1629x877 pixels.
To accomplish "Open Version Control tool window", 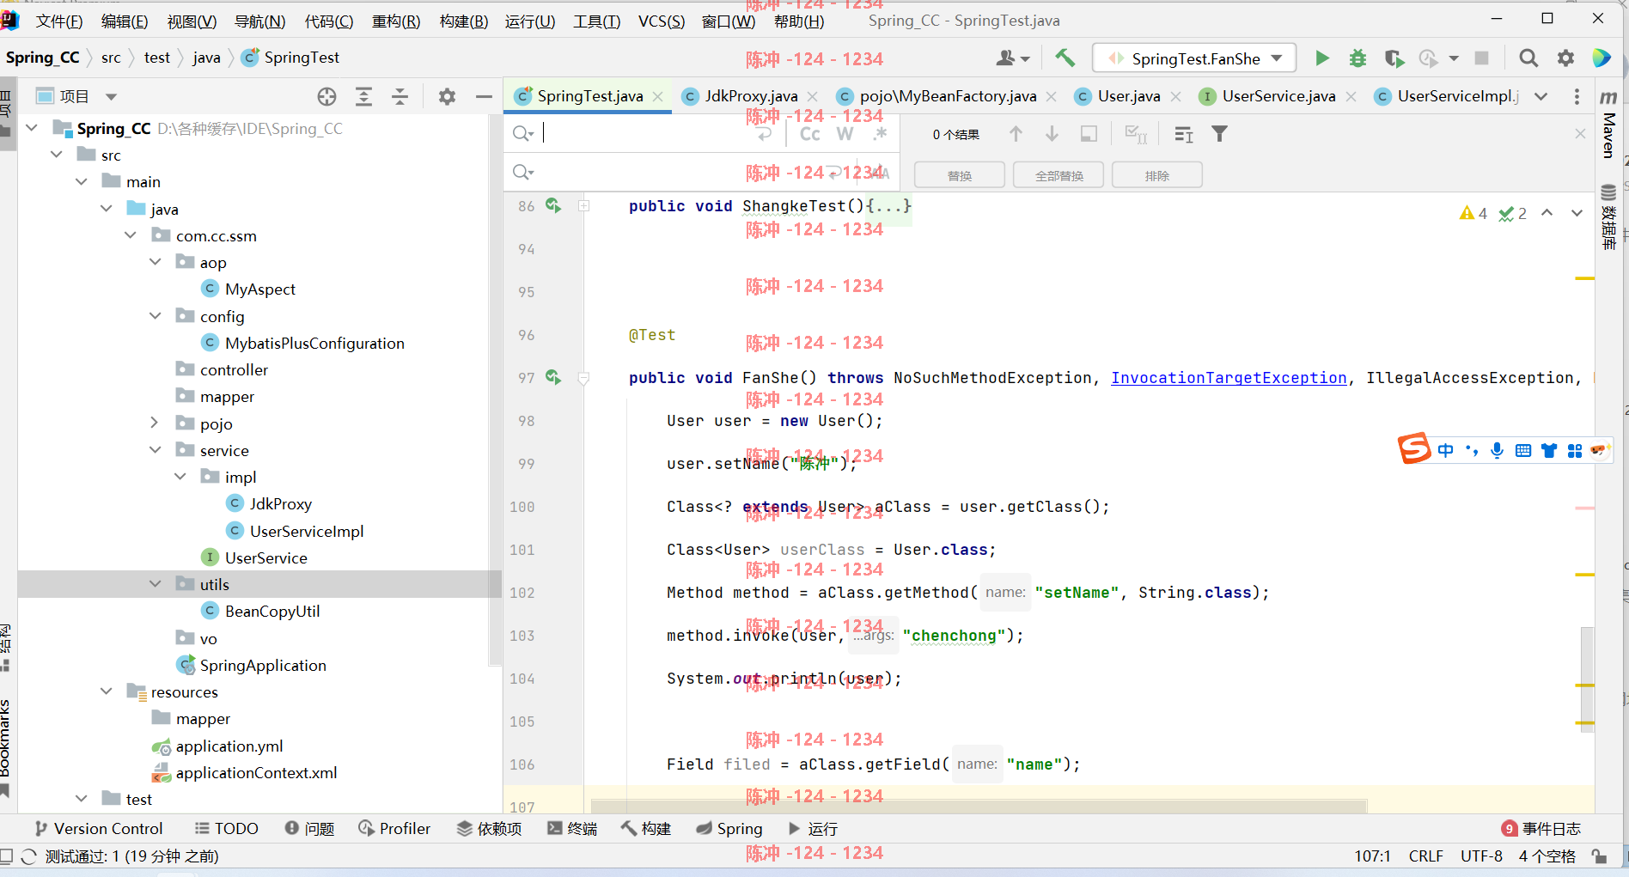I will coord(99,828).
